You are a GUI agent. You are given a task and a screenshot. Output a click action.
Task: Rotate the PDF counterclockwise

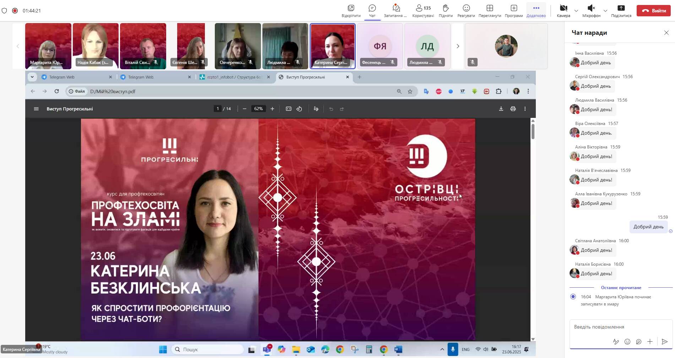coord(299,109)
